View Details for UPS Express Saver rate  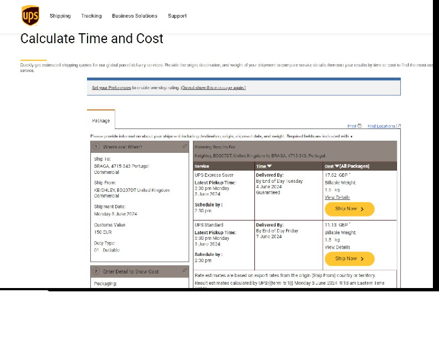click(337, 197)
